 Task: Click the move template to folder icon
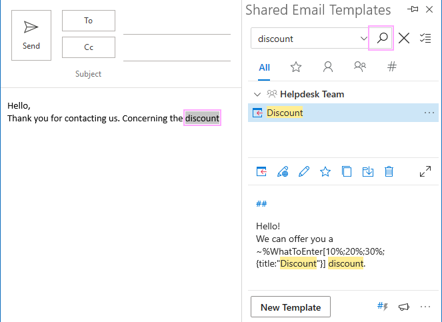pyautogui.click(x=368, y=171)
